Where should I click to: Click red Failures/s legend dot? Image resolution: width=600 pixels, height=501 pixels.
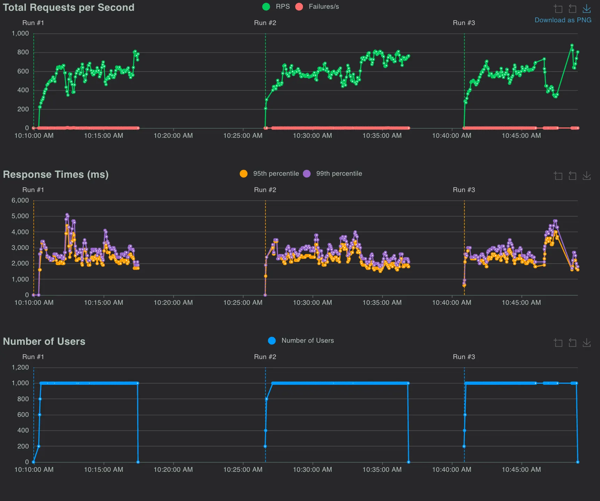[x=299, y=7]
